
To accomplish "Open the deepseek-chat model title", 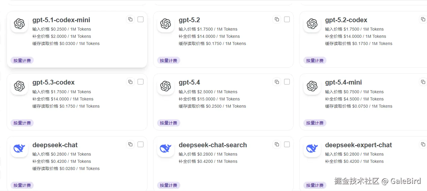I will (55, 145).
